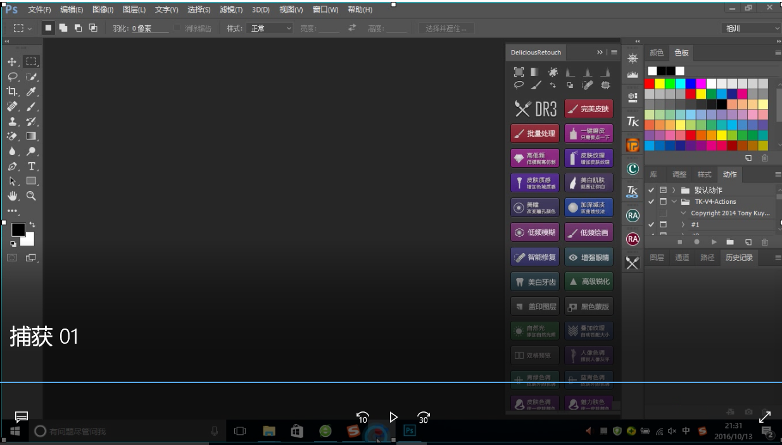
Task: Select the Lasso tool
Action: coord(12,77)
